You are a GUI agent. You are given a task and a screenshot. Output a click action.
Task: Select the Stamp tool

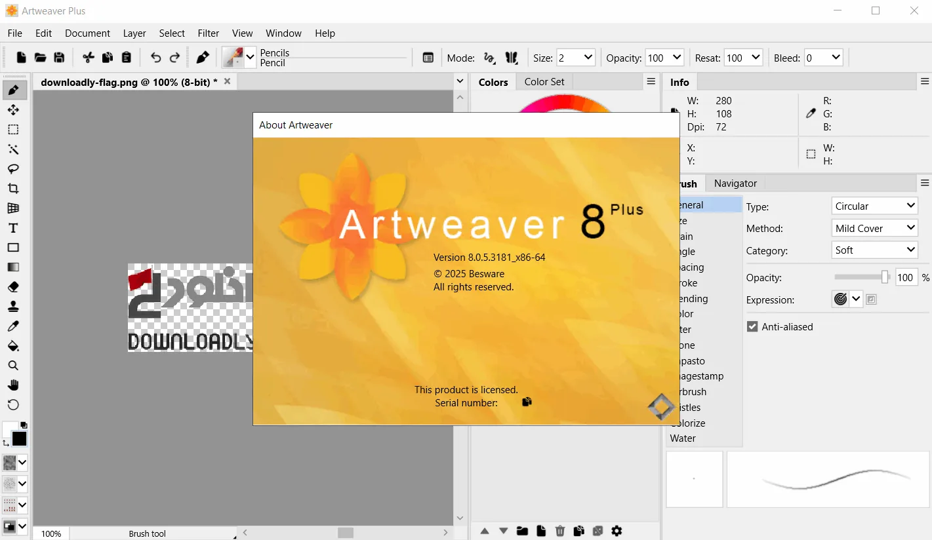click(13, 306)
